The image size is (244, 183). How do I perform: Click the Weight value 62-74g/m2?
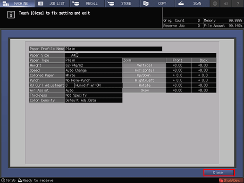(x=93, y=66)
